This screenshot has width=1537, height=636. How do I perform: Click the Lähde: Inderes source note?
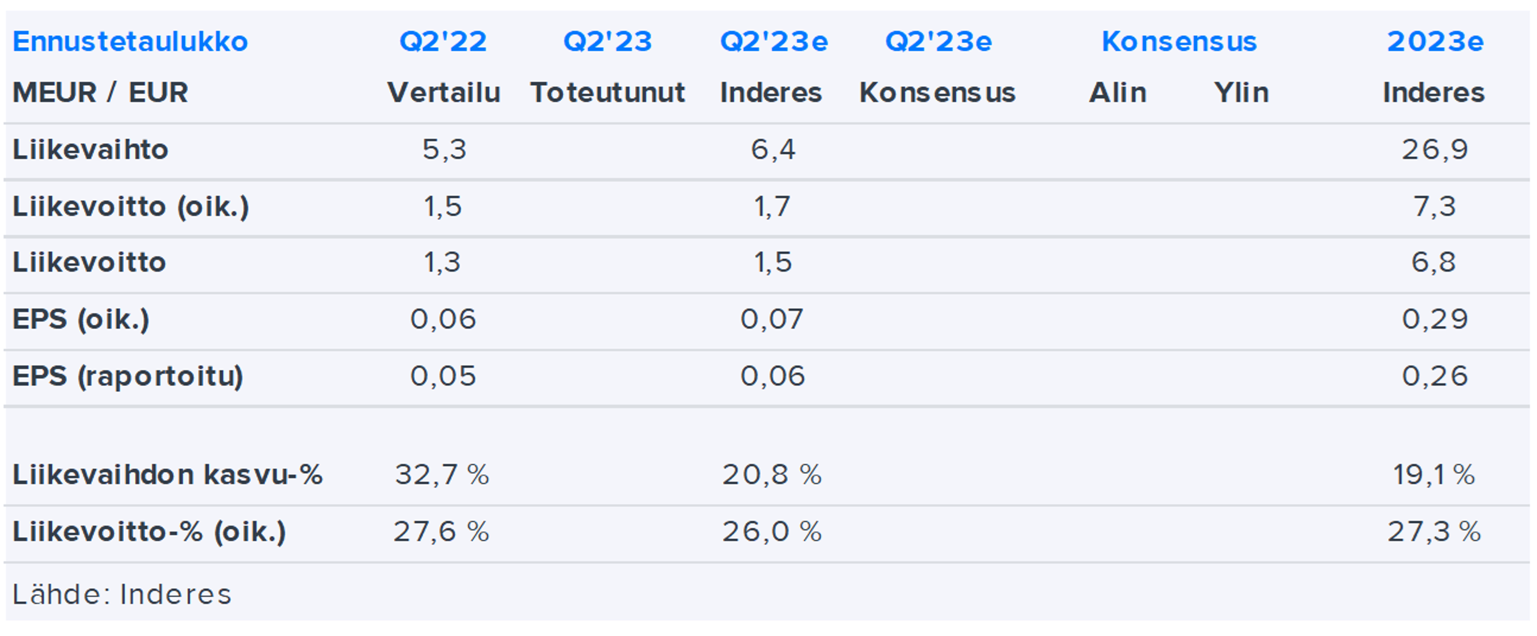pyautogui.click(x=122, y=594)
